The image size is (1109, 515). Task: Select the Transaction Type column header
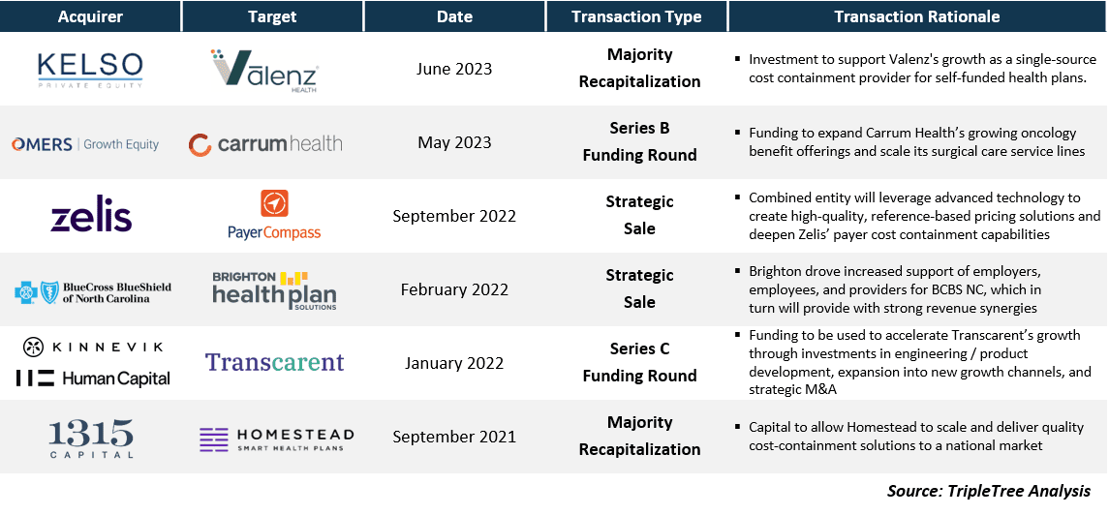click(x=636, y=16)
